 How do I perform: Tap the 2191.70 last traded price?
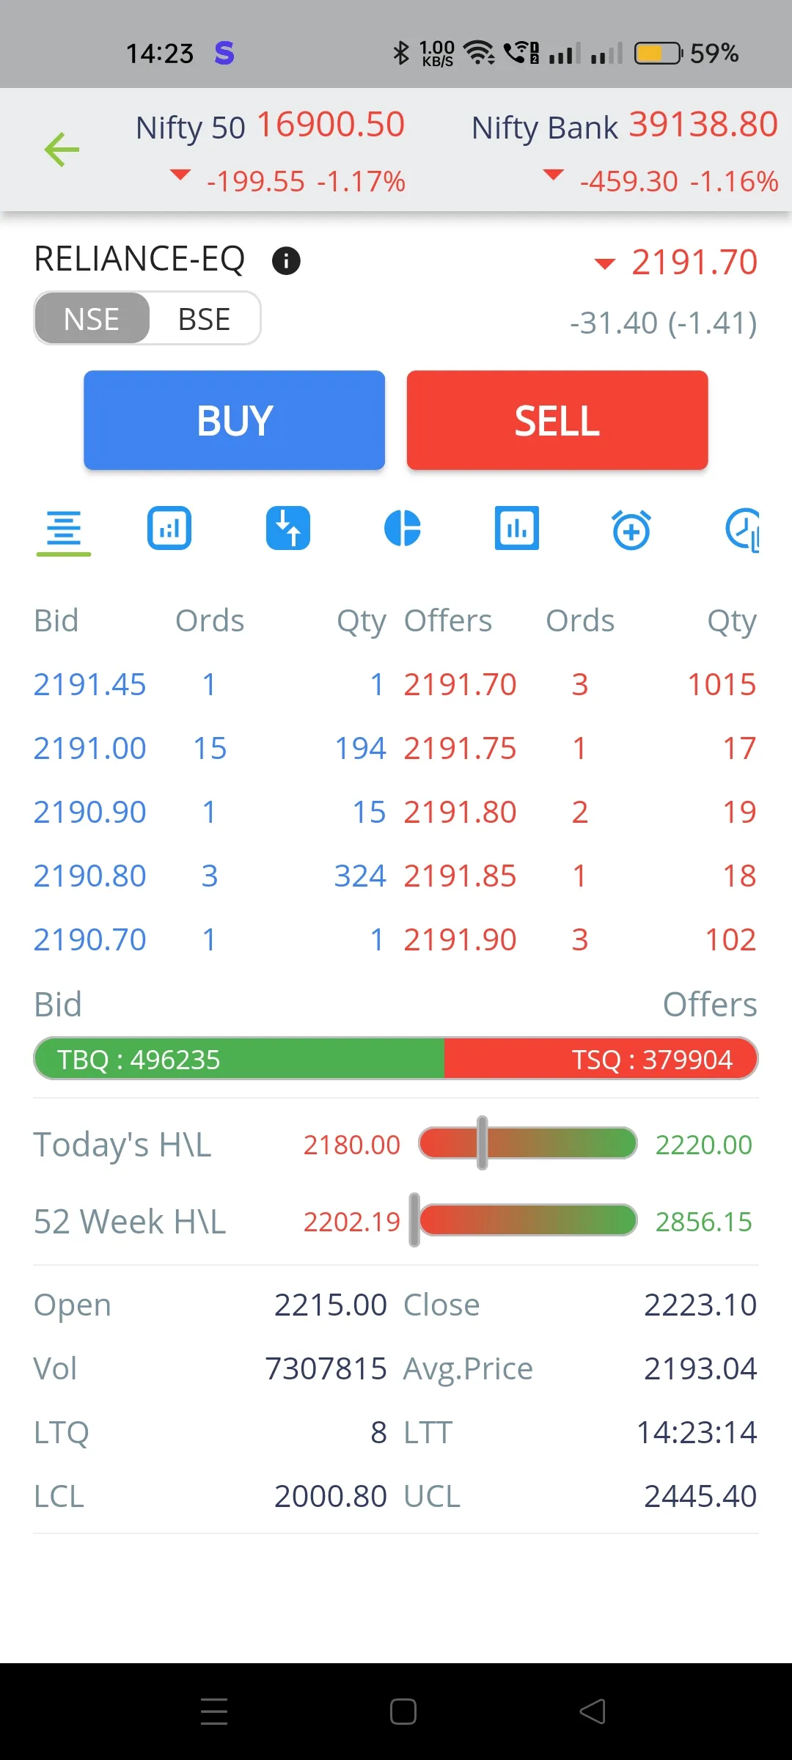point(694,262)
